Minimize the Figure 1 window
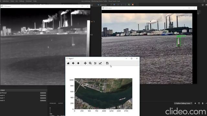The image size is (207, 116). coord(126,59)
